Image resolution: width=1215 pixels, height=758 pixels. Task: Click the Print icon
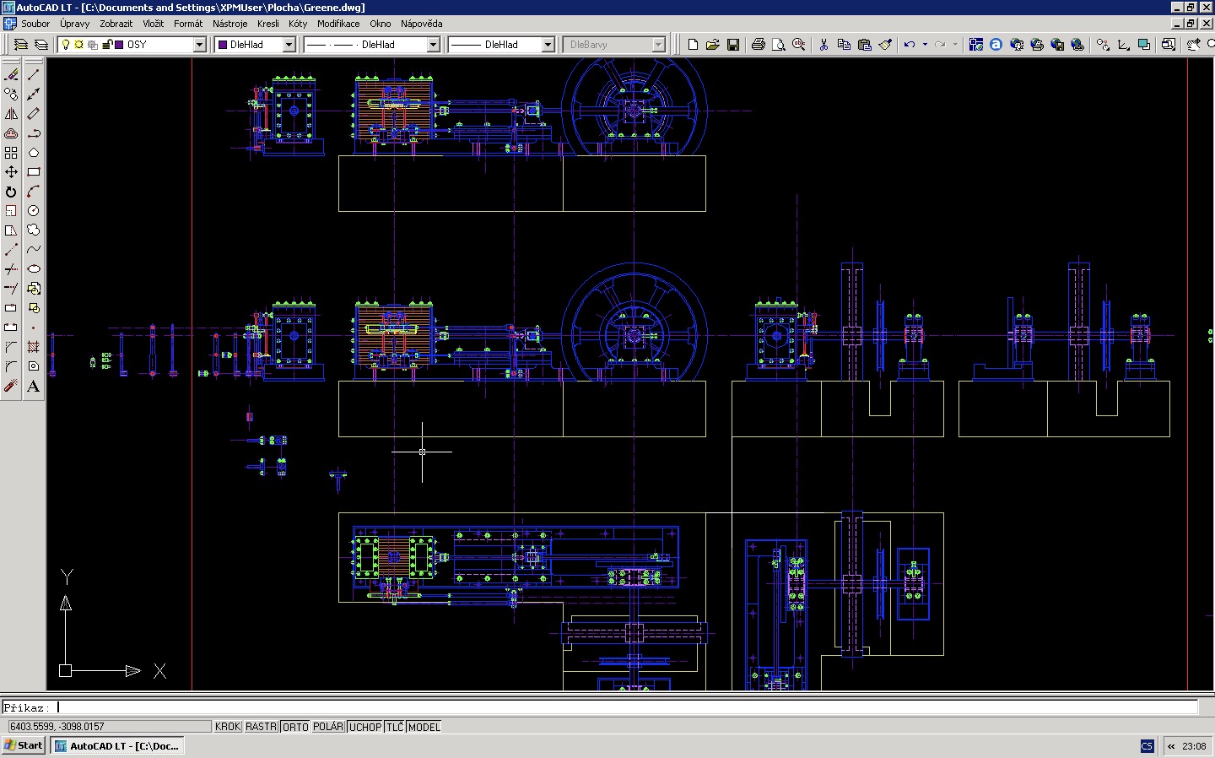(x=759, y=45)
